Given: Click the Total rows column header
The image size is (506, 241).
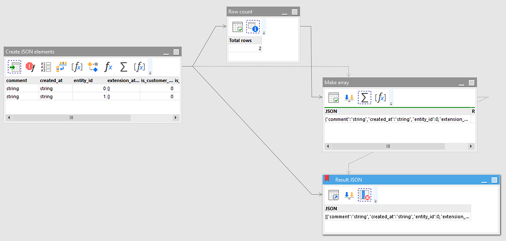Looking at the screenshot, I should click(x=245, y=41).
